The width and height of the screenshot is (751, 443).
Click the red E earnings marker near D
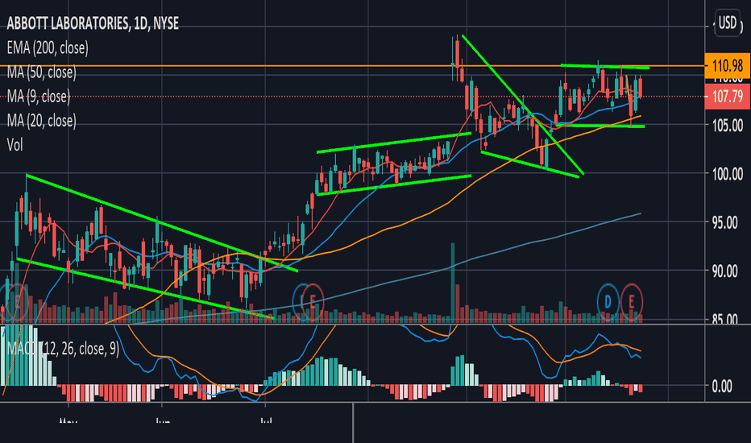point(631,302)
